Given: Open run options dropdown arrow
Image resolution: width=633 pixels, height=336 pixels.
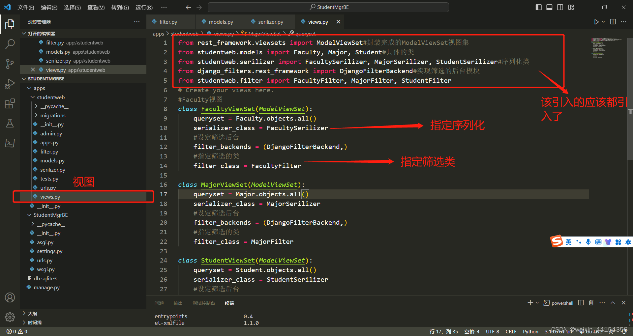Looking at the screenshot, I should (603, 22).
